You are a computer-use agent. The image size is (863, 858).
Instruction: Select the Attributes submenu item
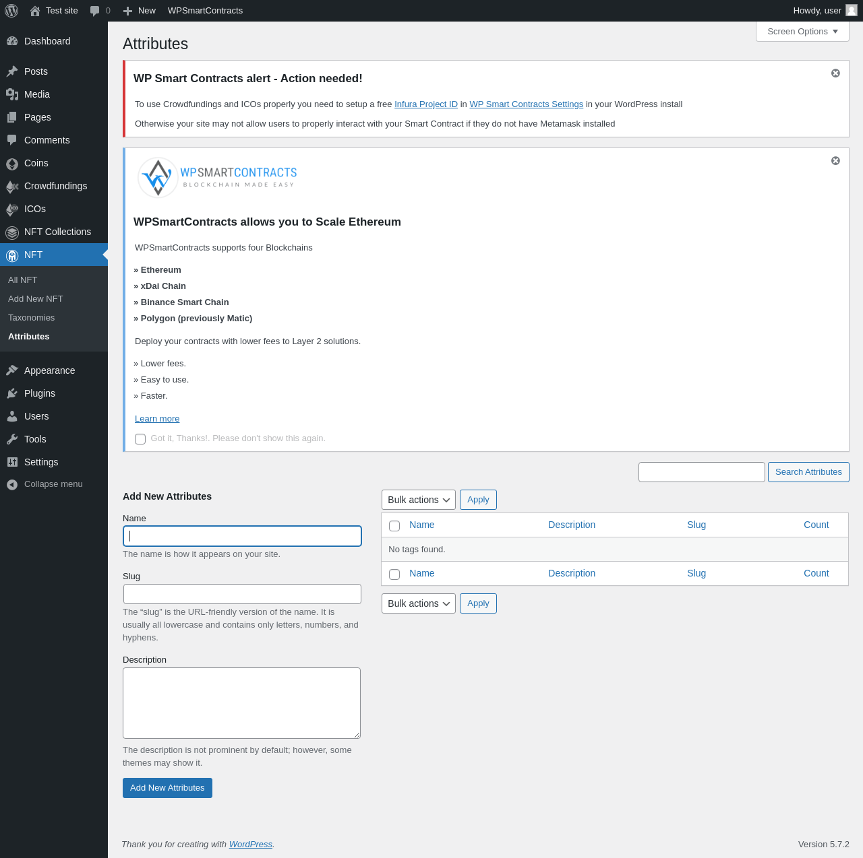coord(29,336)
